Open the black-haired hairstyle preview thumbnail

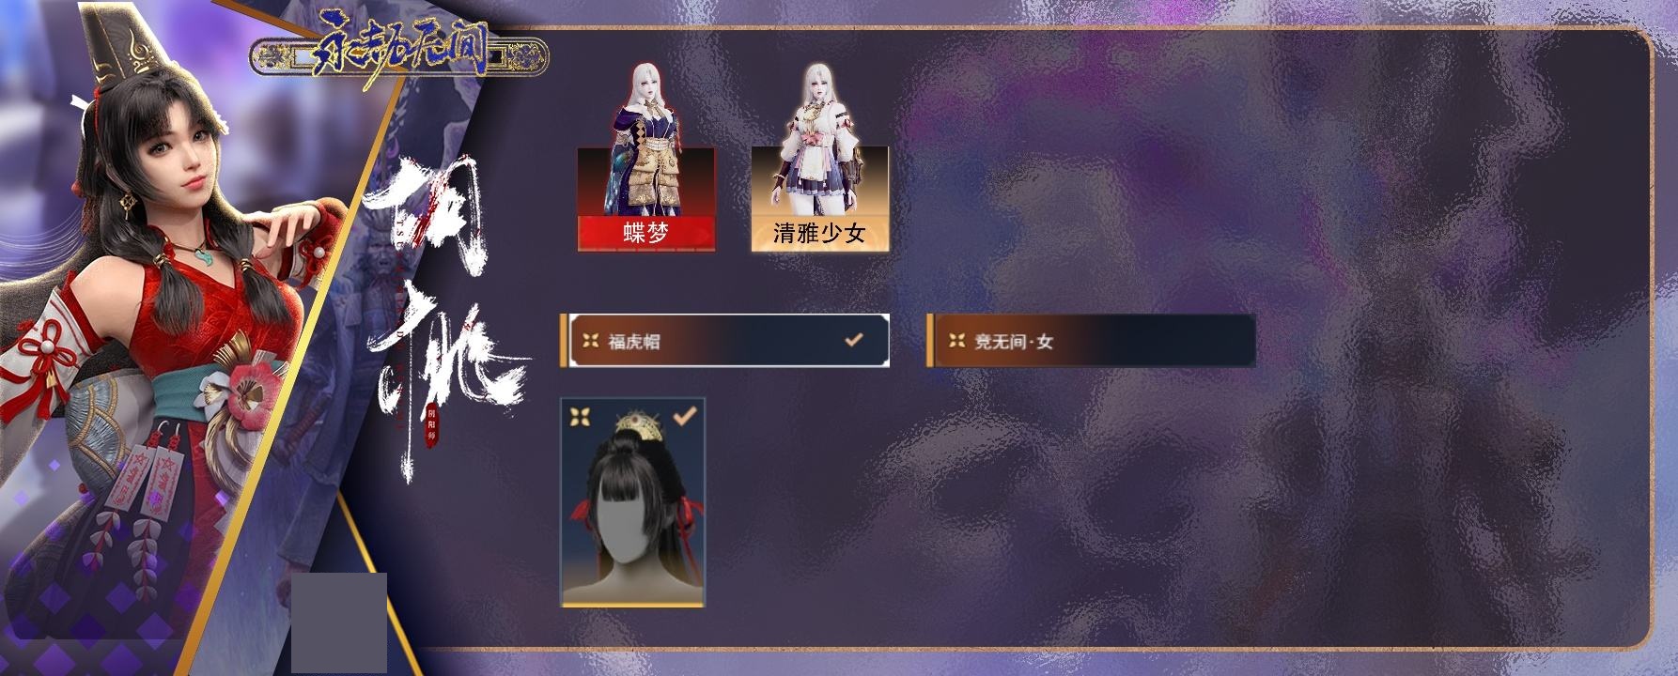(632, 502)
